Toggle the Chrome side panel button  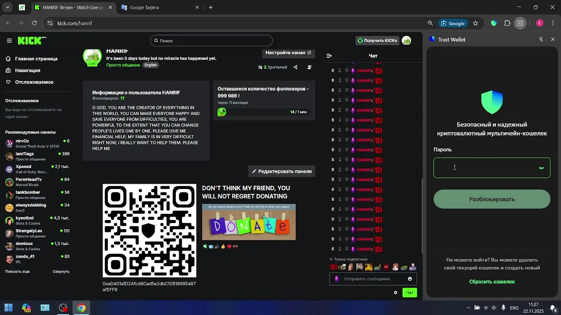point(520,23)
